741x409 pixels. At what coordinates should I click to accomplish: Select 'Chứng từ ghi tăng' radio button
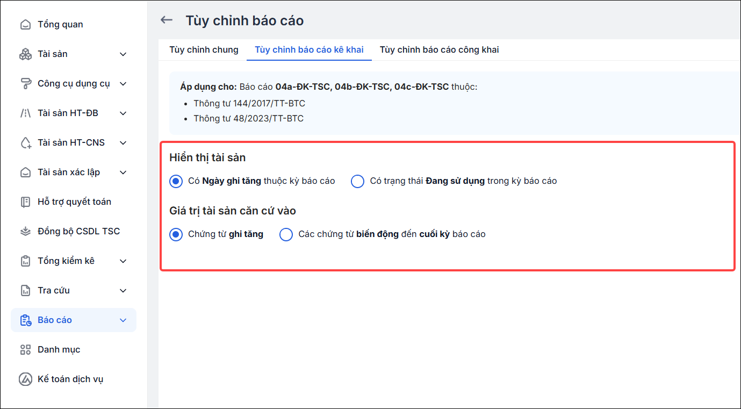[176, 234]
